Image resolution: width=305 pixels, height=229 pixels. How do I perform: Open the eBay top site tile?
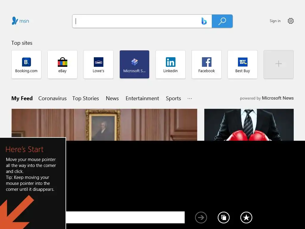(63, 64)
